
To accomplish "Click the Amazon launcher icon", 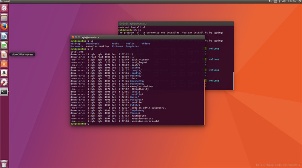I will click(x=4, y=73).
